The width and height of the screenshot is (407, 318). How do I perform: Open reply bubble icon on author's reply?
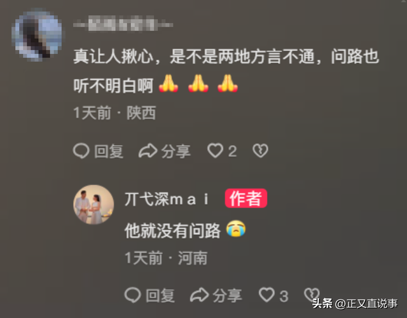[x=133, y=295]
